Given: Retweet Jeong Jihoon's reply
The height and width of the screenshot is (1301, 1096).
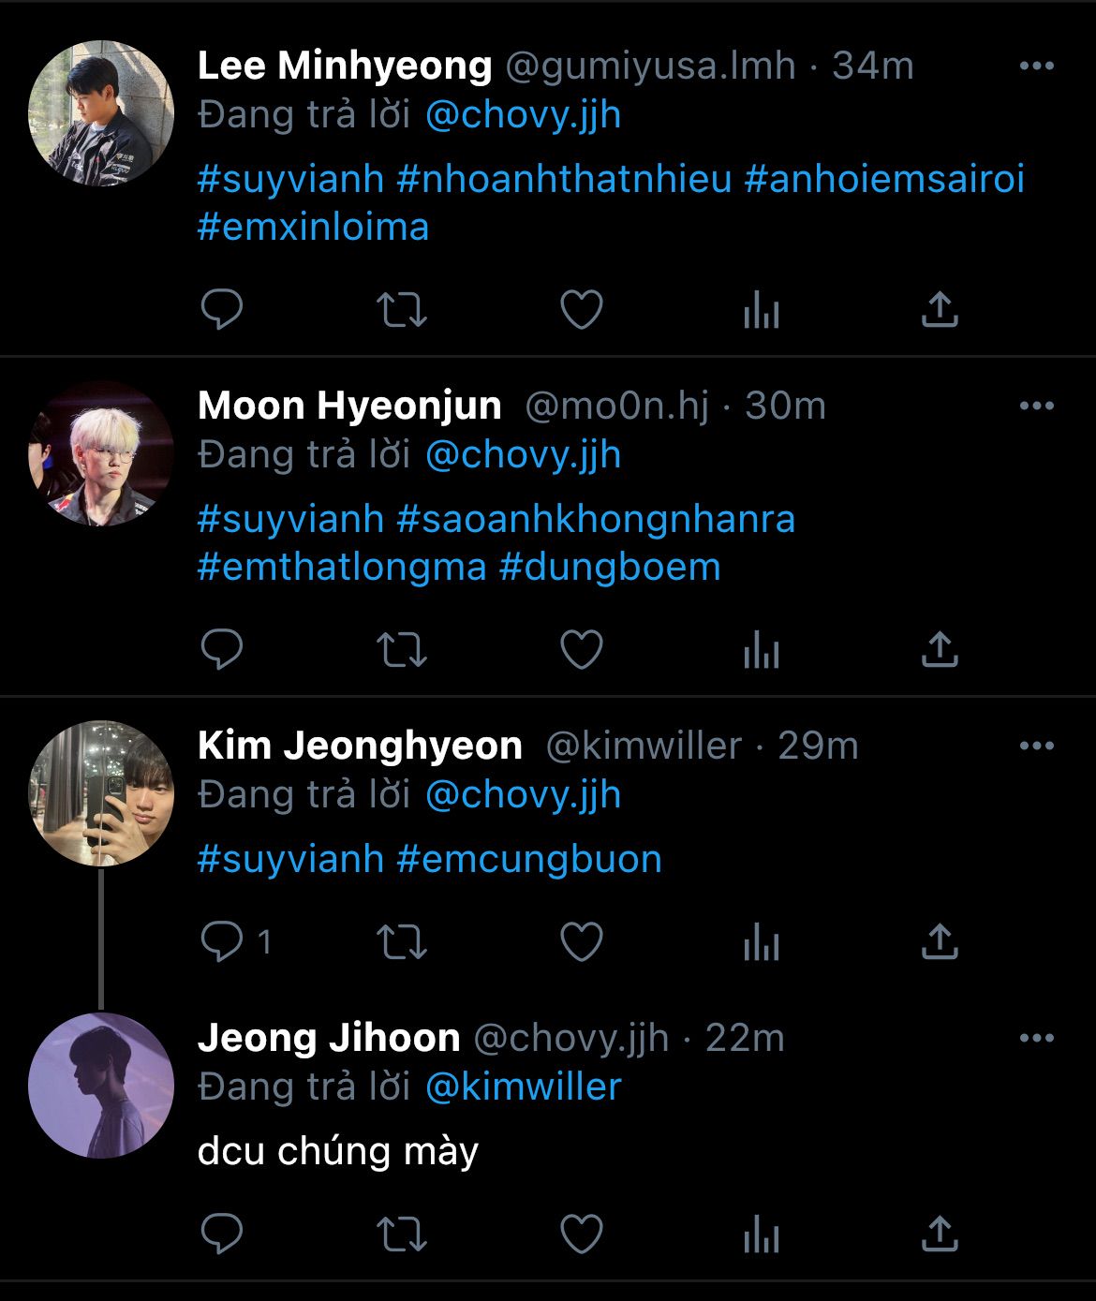Looking at the screenshot, I should tap(401, 1234).
